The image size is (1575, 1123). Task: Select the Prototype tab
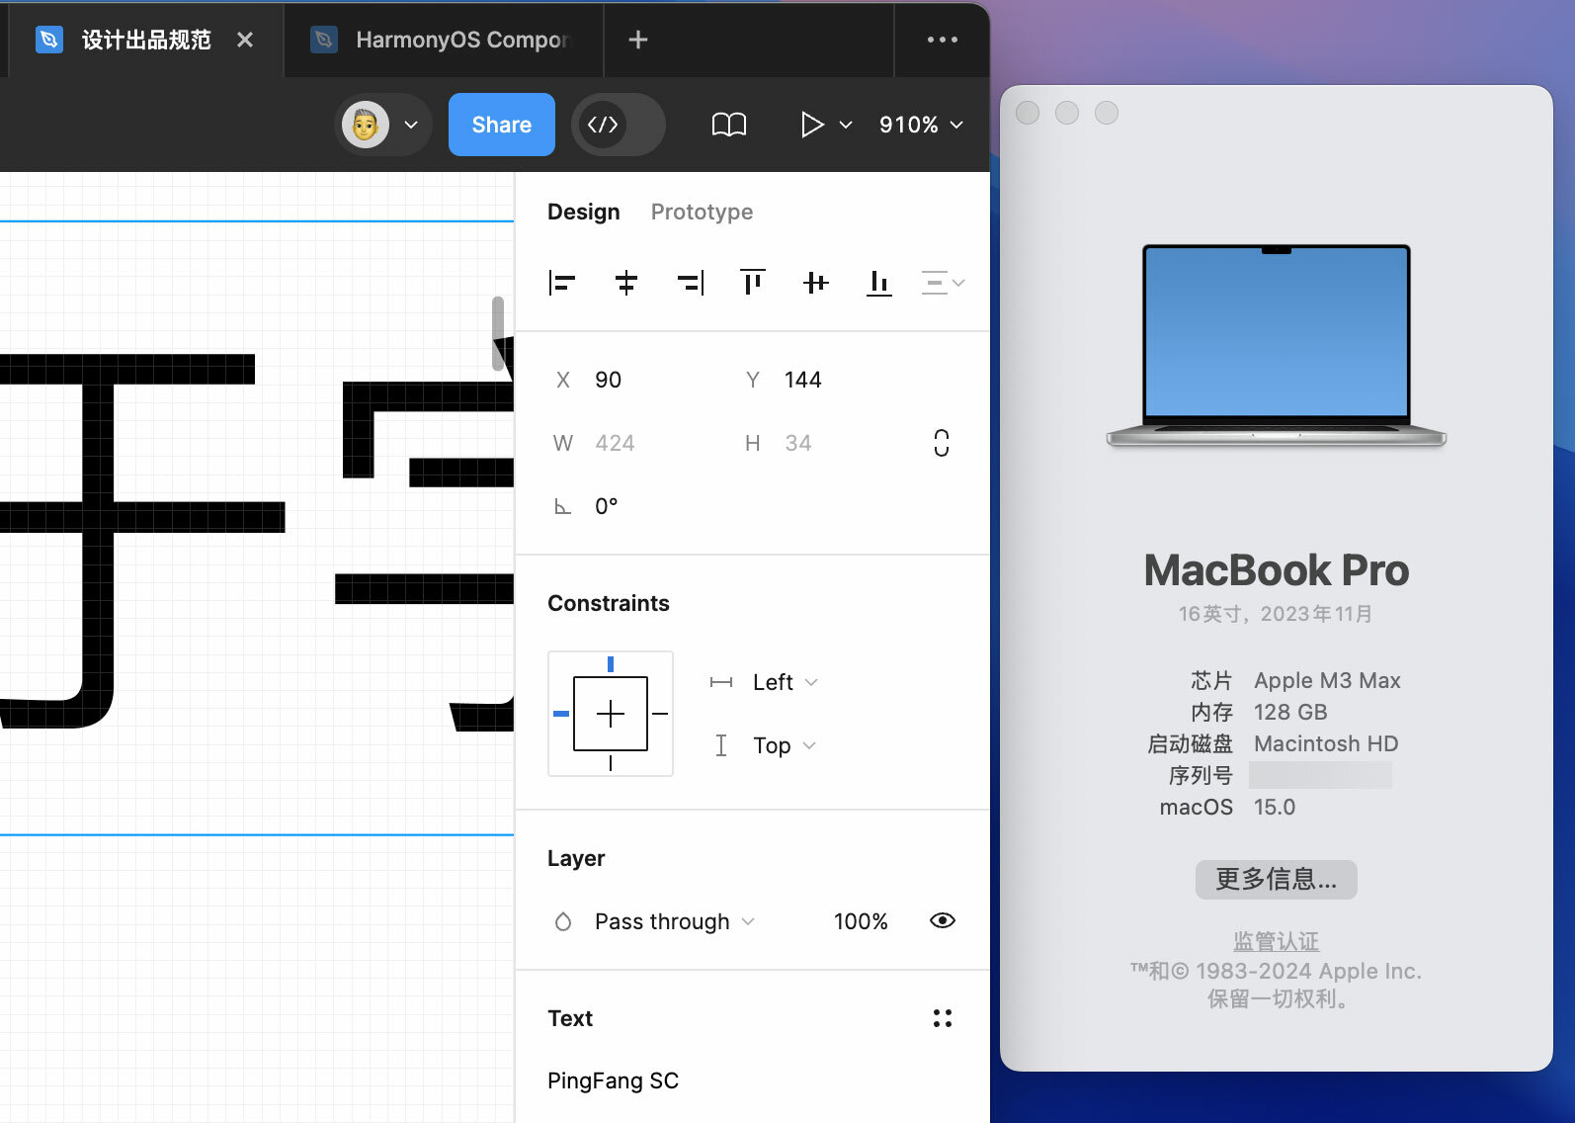(703, 212)
